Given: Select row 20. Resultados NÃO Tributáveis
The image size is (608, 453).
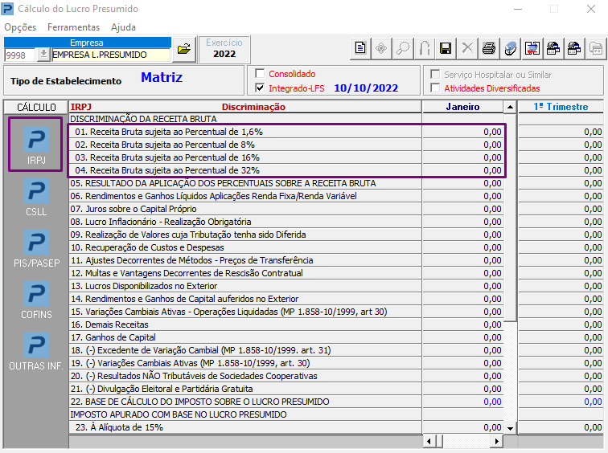Looking at the screenshot, I should tap(245, 376).
